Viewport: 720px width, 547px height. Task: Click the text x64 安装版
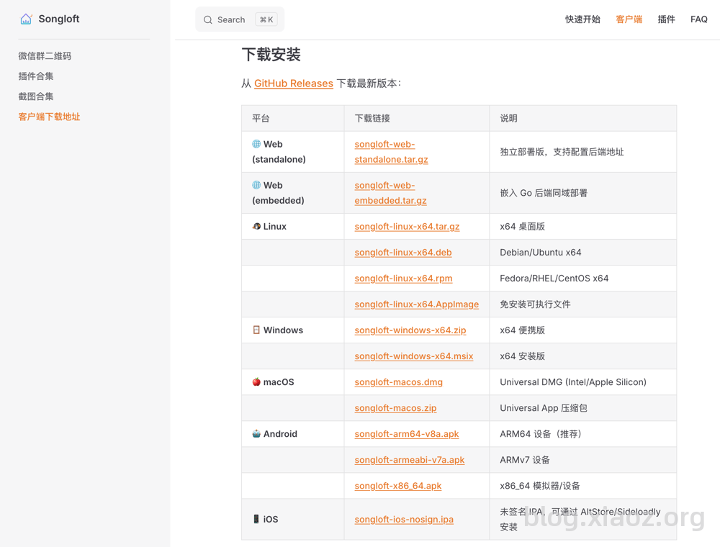click(522, 356)
